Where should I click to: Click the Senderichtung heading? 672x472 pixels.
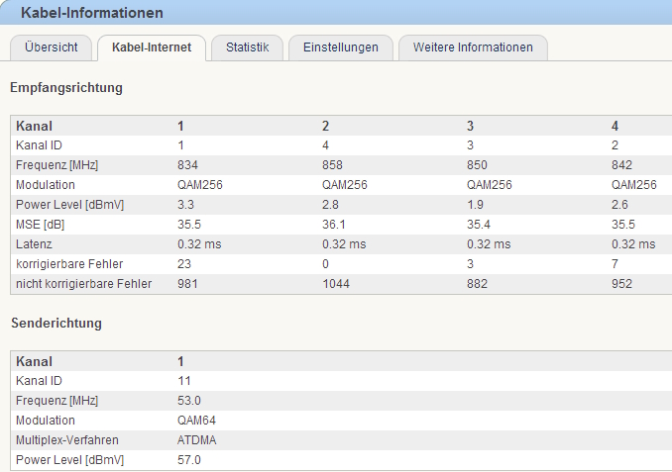tap(56, 324)
